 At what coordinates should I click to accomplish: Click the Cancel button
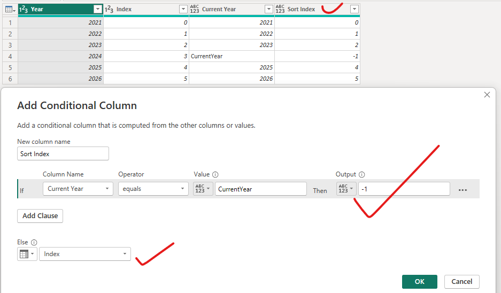[461, 281]
